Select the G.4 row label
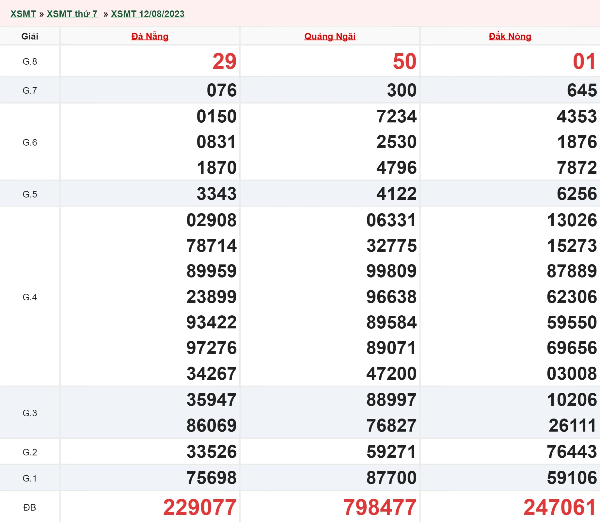This screenshot has height=523, width=600. pos(30,297)
